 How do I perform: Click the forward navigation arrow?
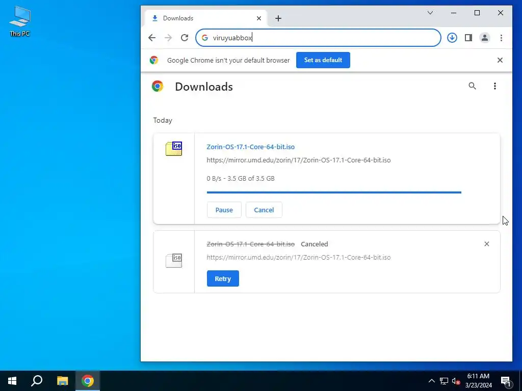pyautogui.click(x=168, y=38)
